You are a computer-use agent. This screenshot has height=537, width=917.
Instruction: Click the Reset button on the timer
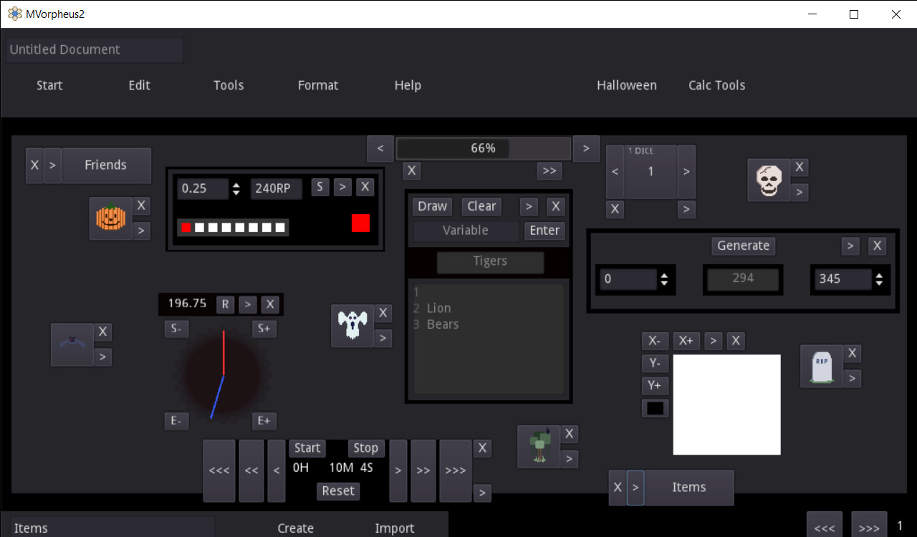(x=337, y=490)
